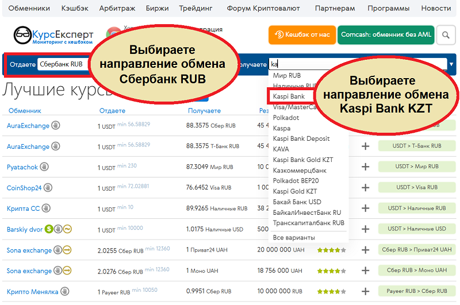
Task: Select Kaspi Gold KZT option
Action: (295, 192)
